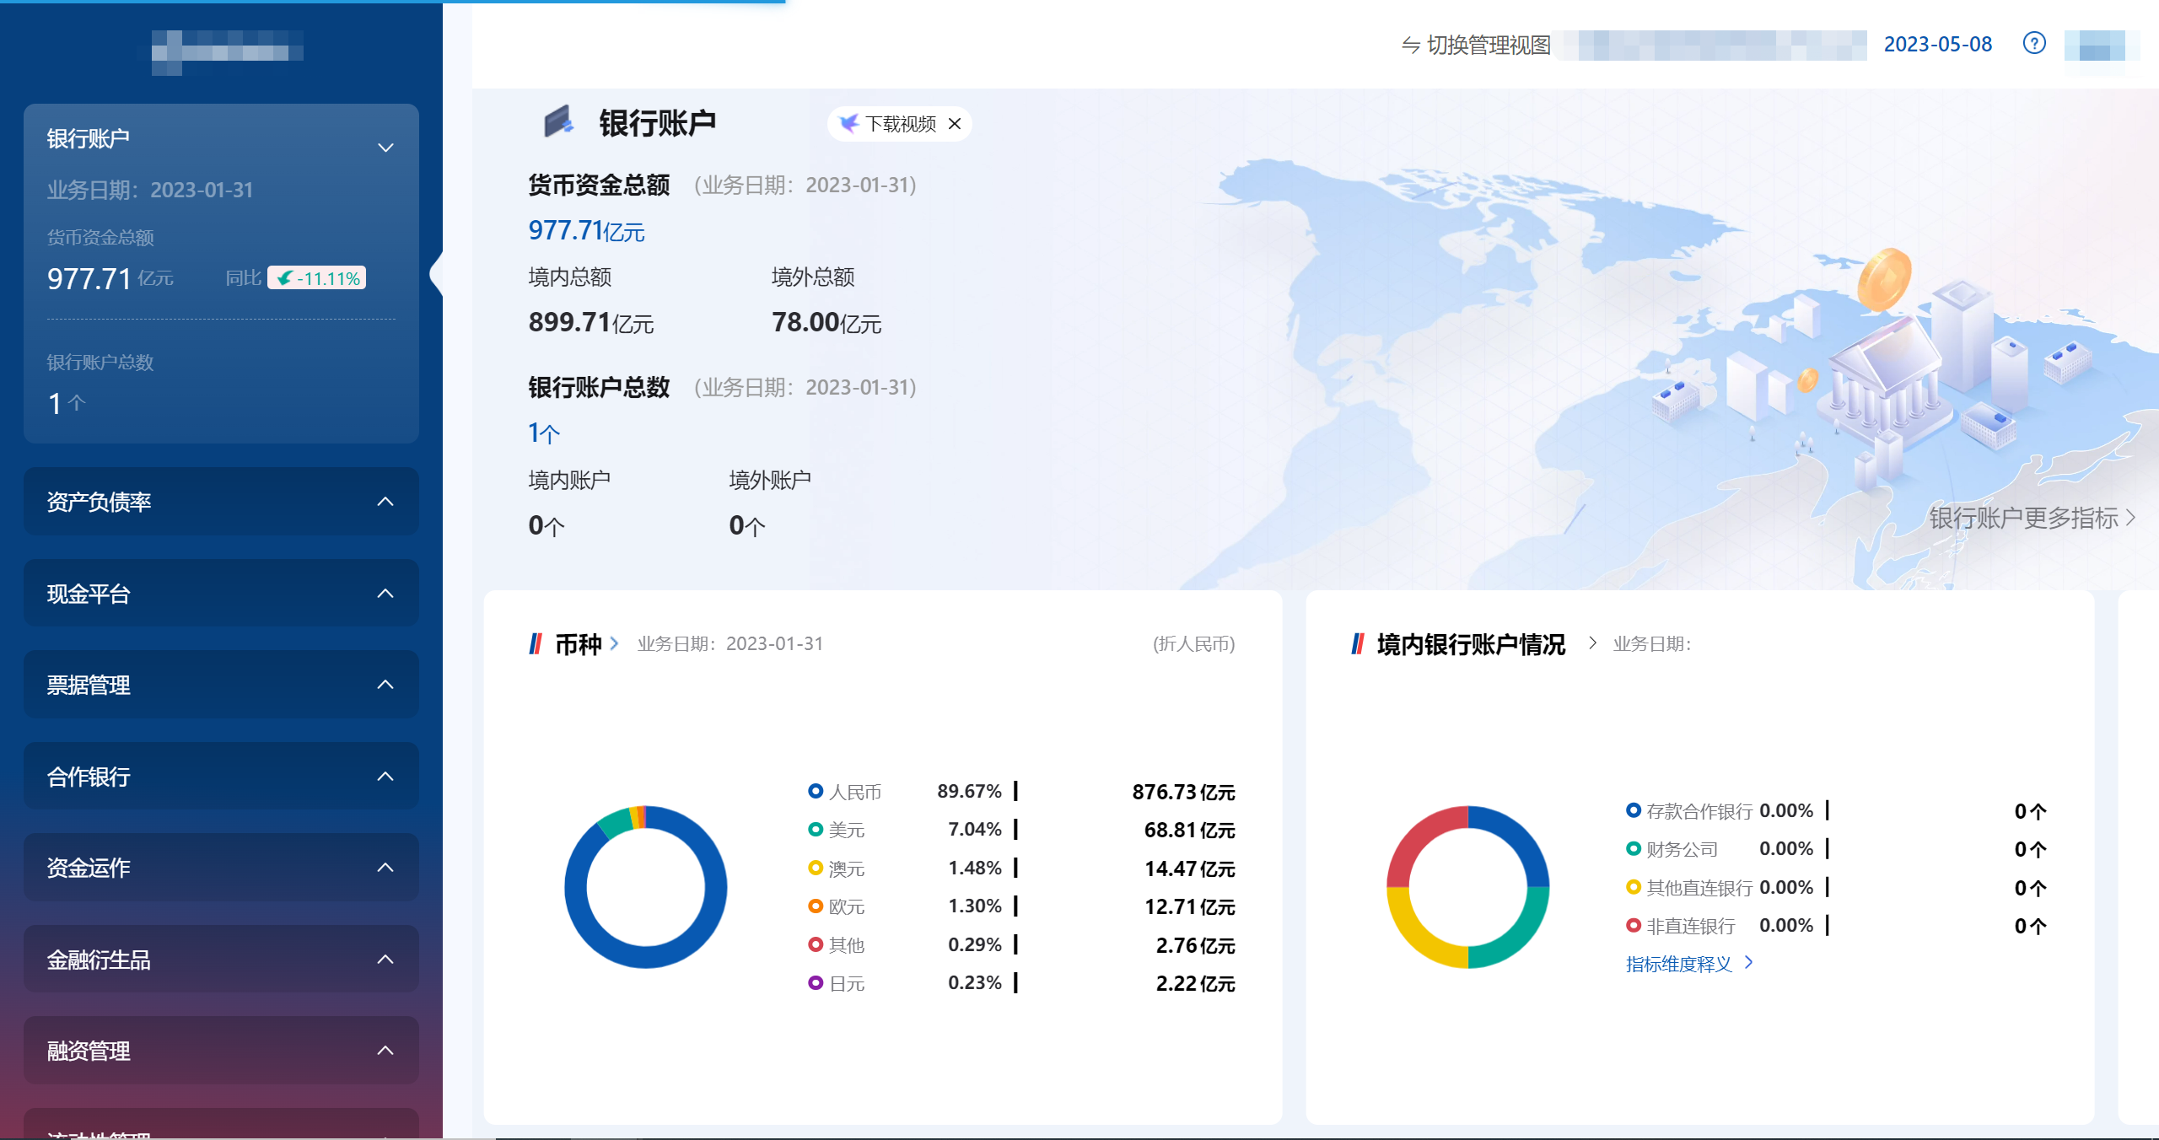
Task: Toggle 财务公司 legend marker
Action: click(x=1634, y=849)
